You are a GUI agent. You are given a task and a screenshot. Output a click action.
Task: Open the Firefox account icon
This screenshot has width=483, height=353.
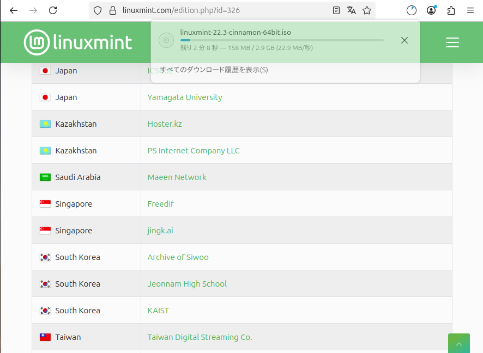[x=431, y=10]
